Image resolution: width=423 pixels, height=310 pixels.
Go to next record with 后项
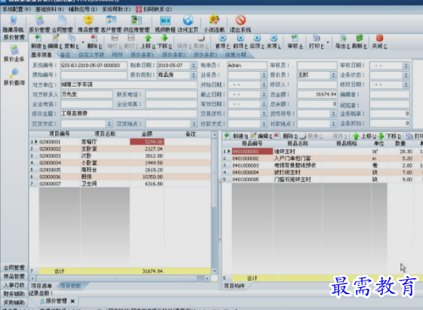(257, 41)
